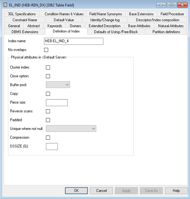Viewport: 190px width, 199px height.
Task: Click the document icon in title bar
Action: click(5, 5)
